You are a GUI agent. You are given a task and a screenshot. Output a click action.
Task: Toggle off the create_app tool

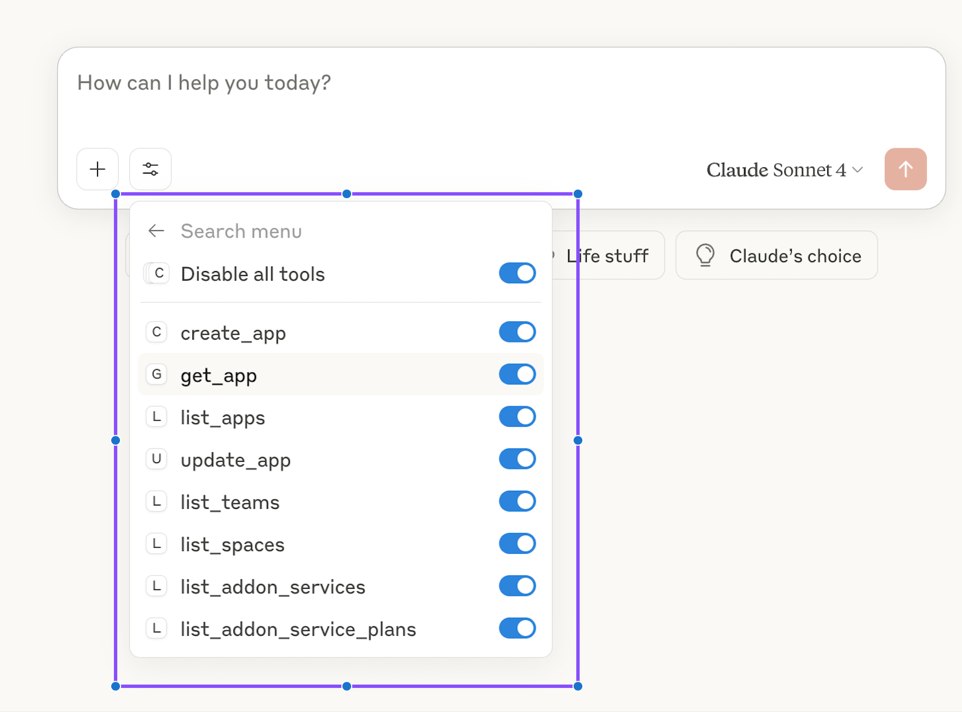[x=517, y=332]
